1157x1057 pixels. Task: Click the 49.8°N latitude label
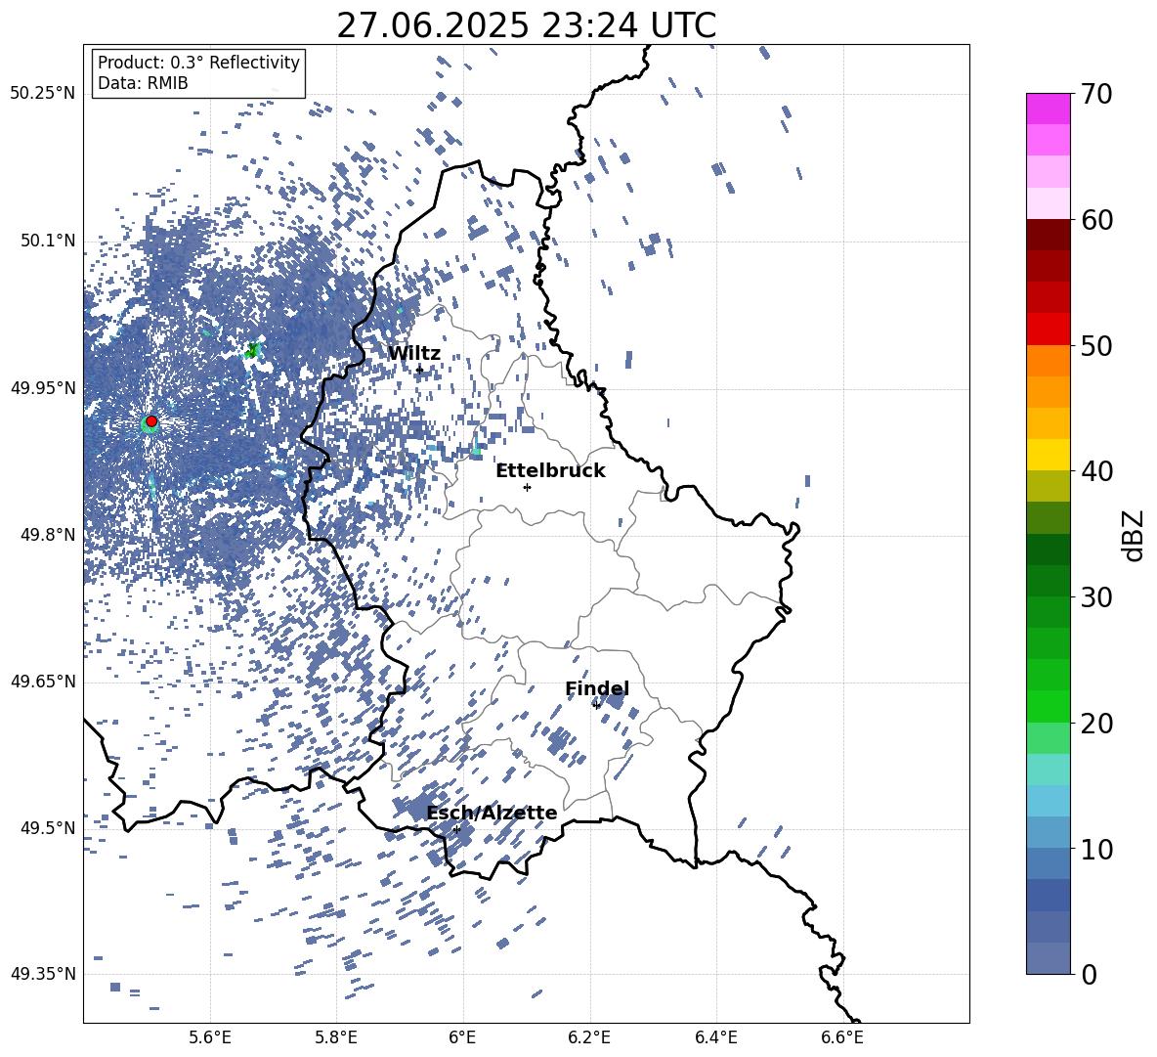point(48,535)
